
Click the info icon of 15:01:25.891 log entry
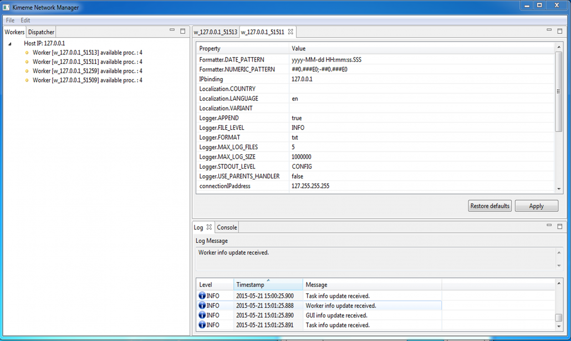tap(202, 324)
